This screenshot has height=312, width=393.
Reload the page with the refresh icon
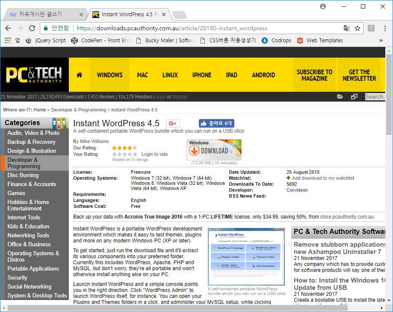pyautogui.click(x=32, y=28)
